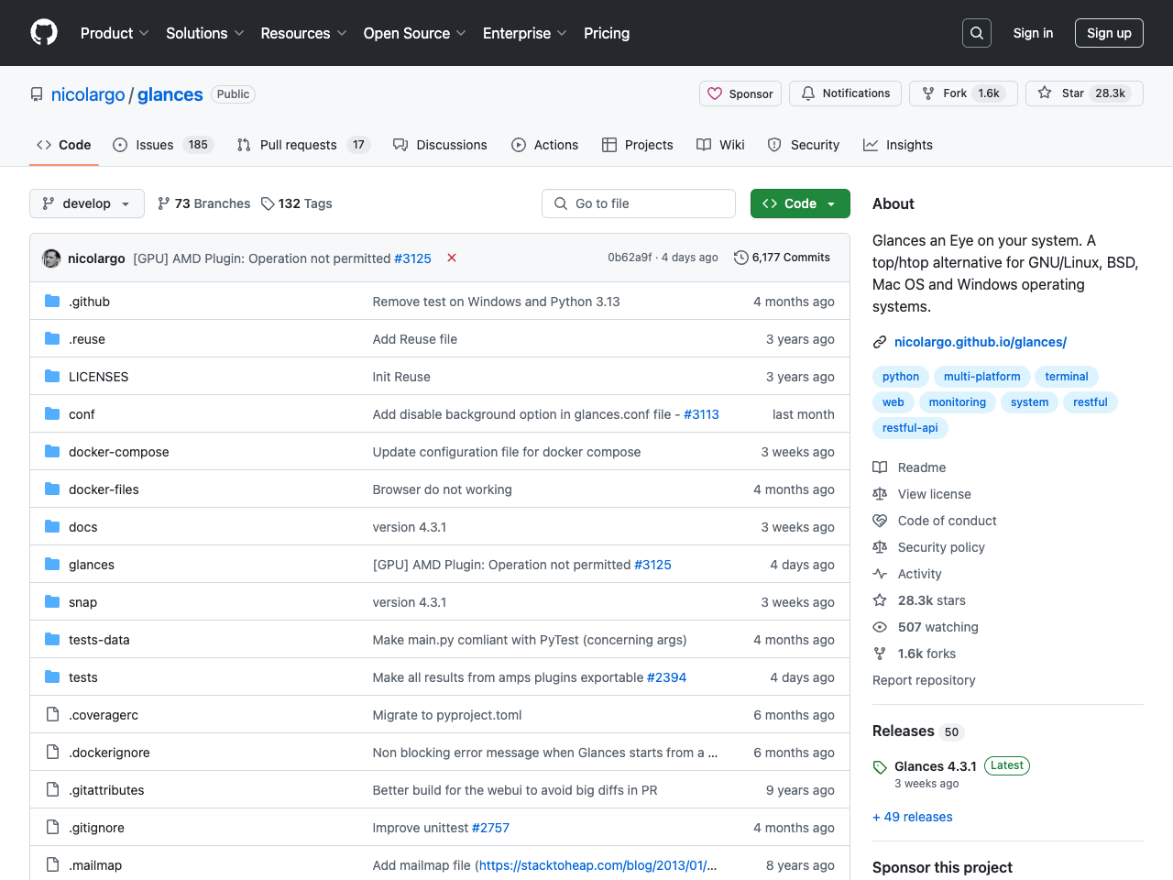This screenshot has width=1173, height=880.
Task: Click the Code of conduct heart icon
Action: coord(880,521)
